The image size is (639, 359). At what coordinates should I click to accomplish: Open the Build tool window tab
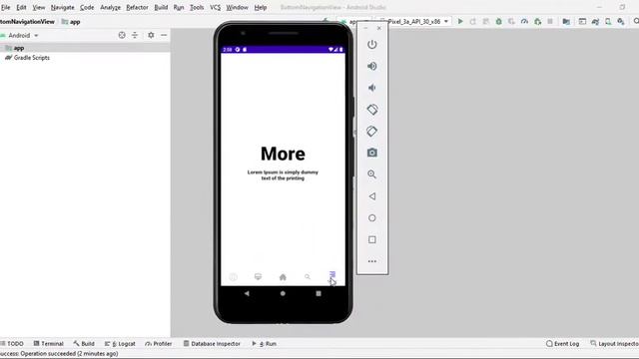(x=84, y=344)
